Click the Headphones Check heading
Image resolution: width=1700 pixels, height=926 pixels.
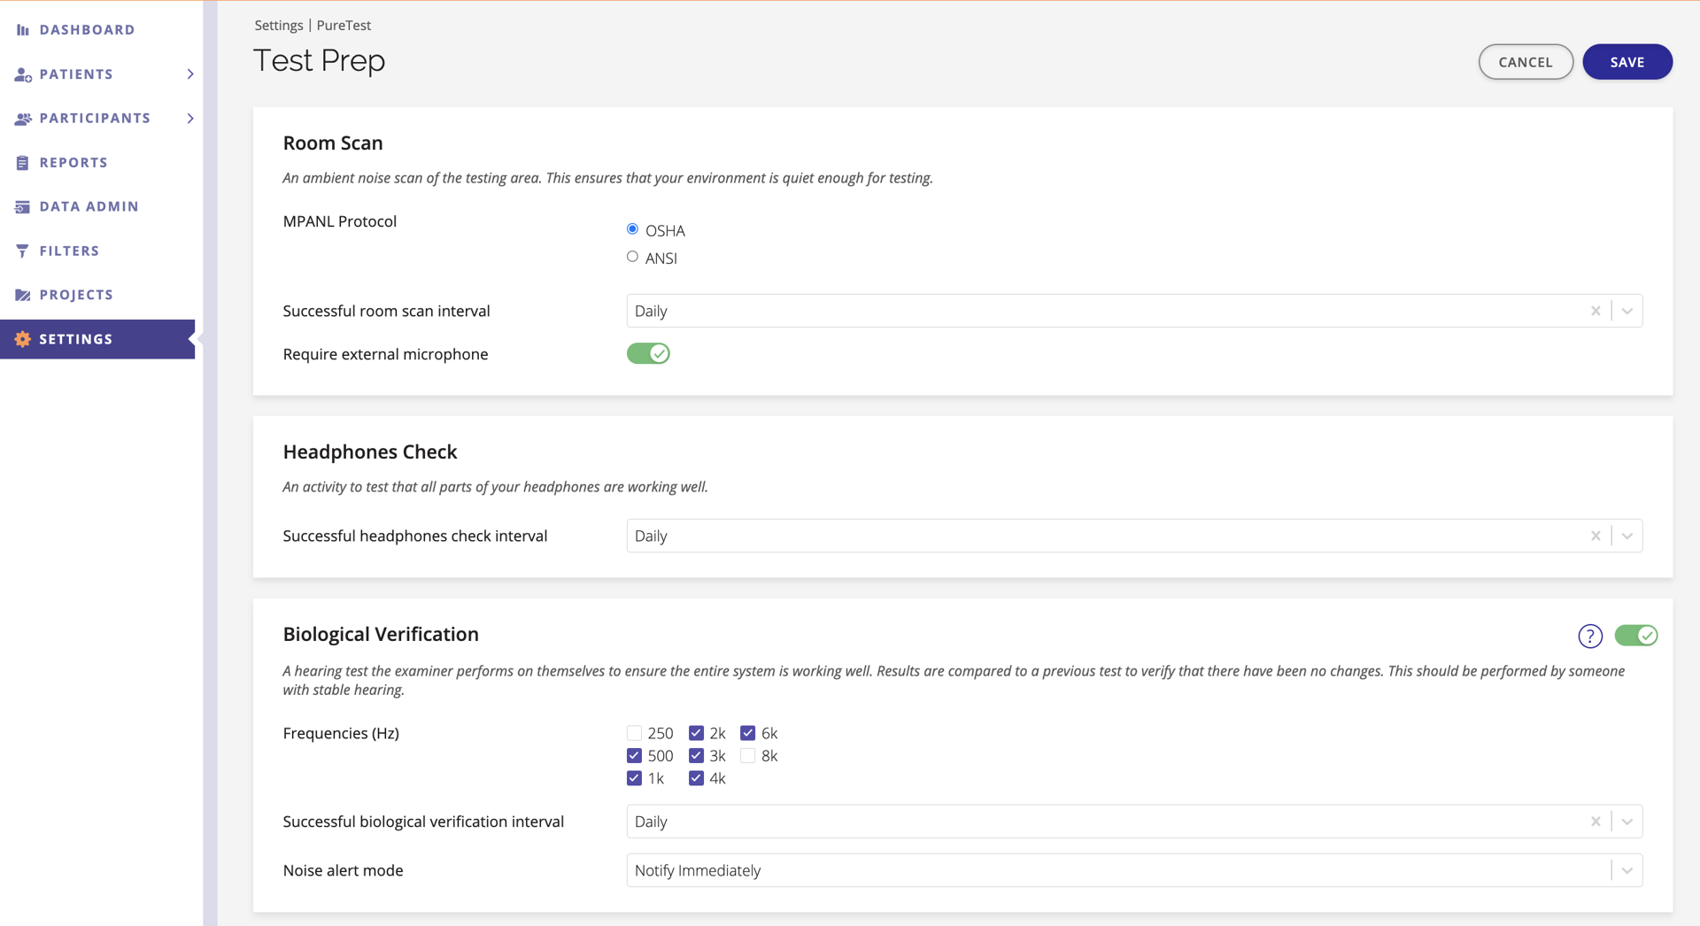[x=370, y=452]
